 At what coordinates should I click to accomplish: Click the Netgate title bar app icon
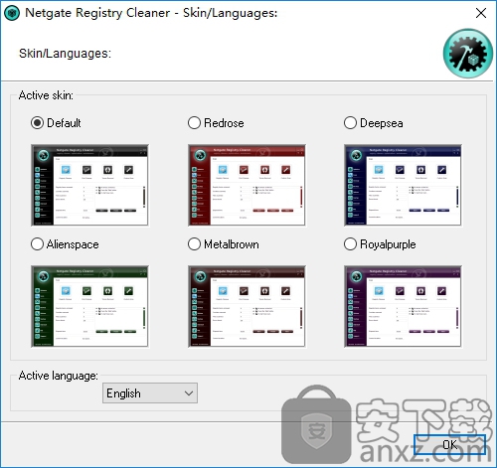[12, 13]
